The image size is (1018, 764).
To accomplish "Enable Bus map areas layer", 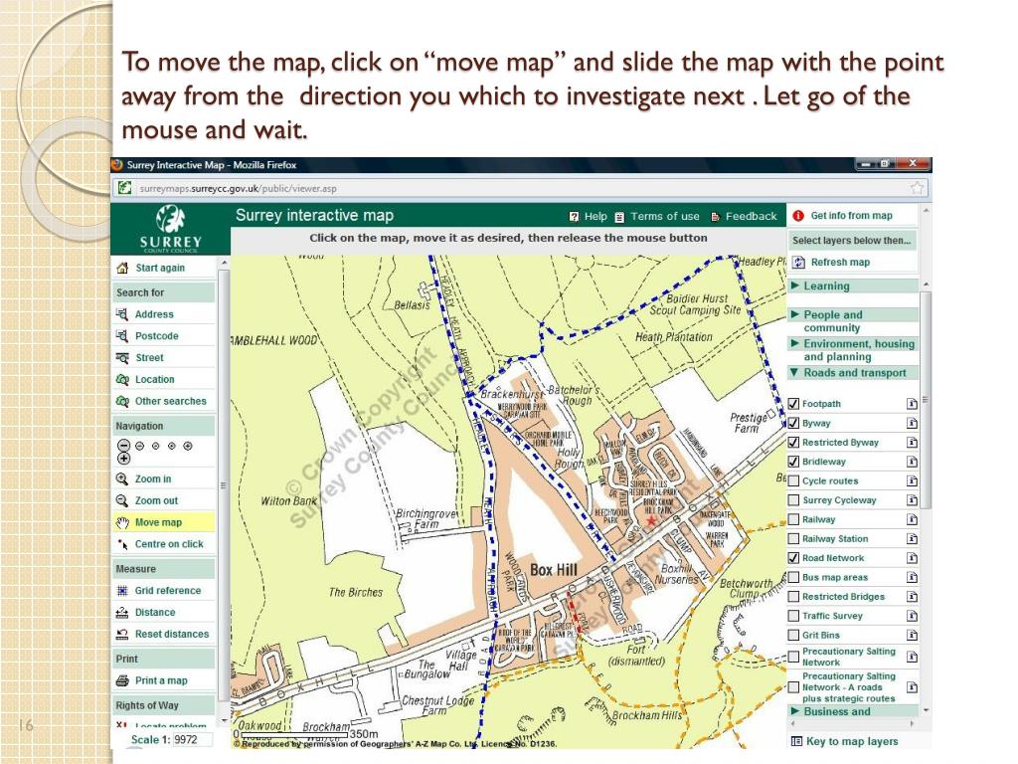I will tap(793, 577).
